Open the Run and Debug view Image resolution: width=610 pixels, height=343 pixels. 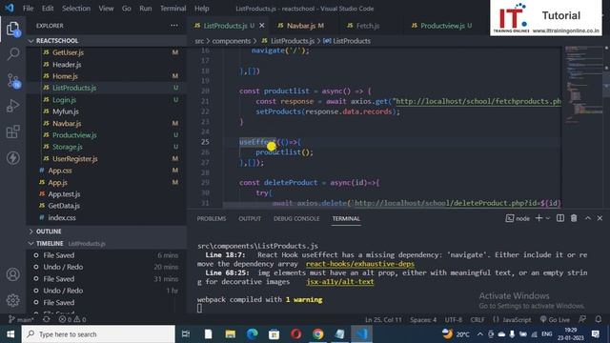(x=12, y=106)
